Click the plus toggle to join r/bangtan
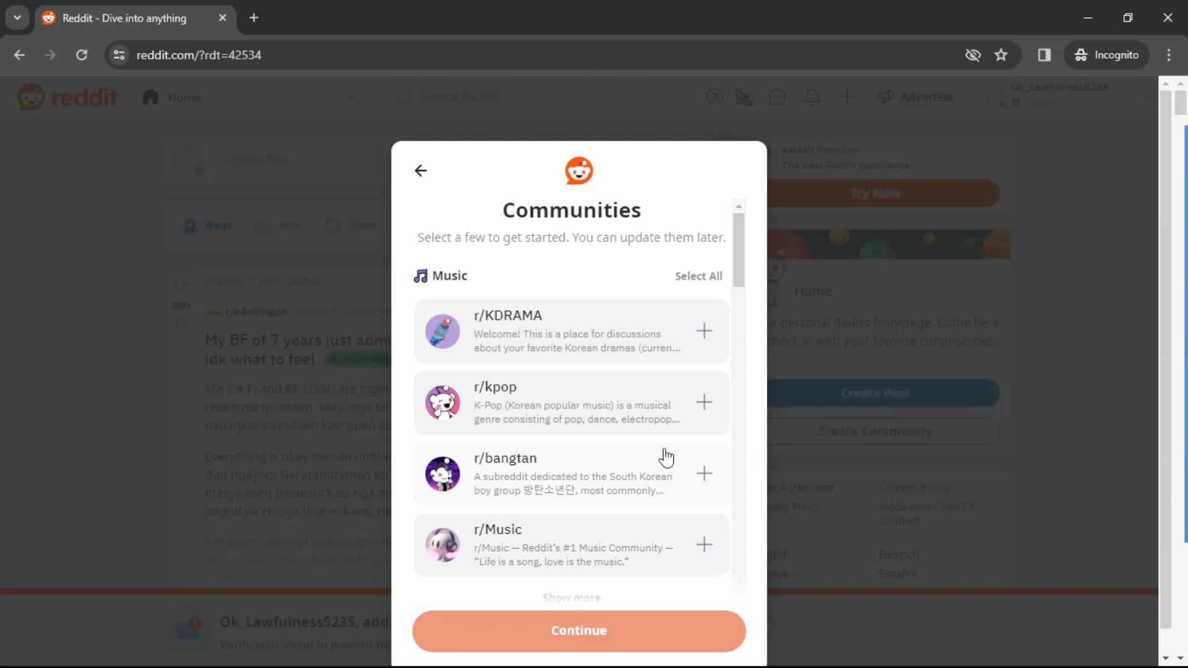This screenshot has width=1188, height=668. coord(704,473)
